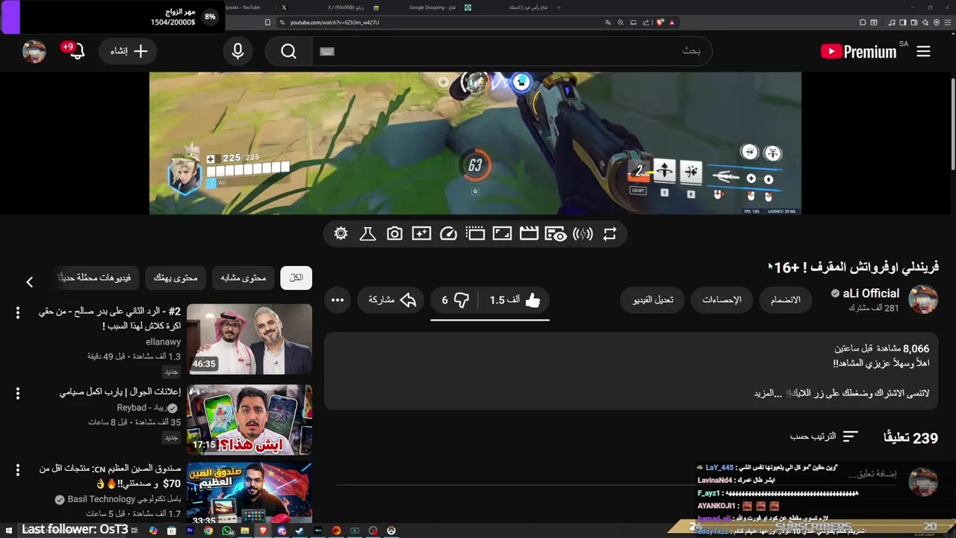Click the bookmark icon in address bar
The height and width of the screenshot is (538, 956).
pyautogui.click(x=267, y=22)
